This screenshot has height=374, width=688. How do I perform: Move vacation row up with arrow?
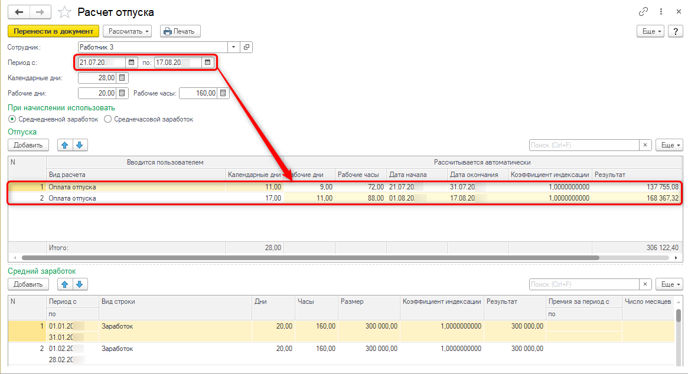[x=66, y=145]
